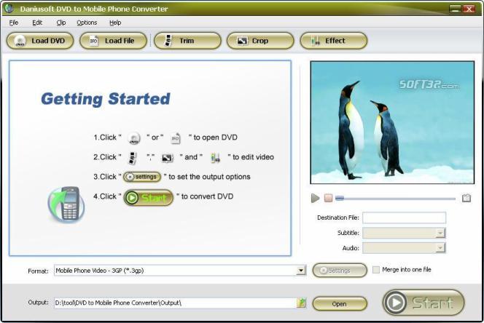Open the File menu

click(x=14, y=23)
